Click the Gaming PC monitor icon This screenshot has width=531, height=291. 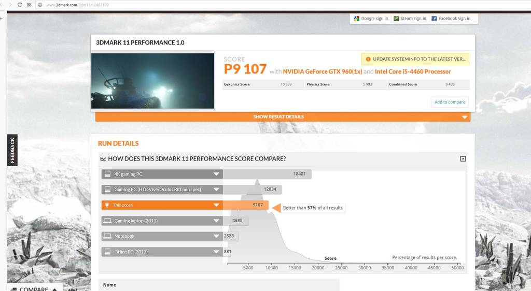coord(107,190)
